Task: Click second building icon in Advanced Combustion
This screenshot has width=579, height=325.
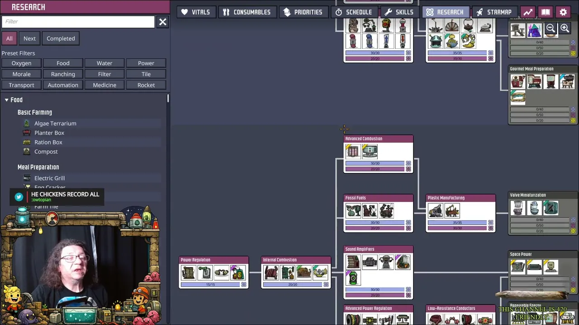Action: (370, 151)
